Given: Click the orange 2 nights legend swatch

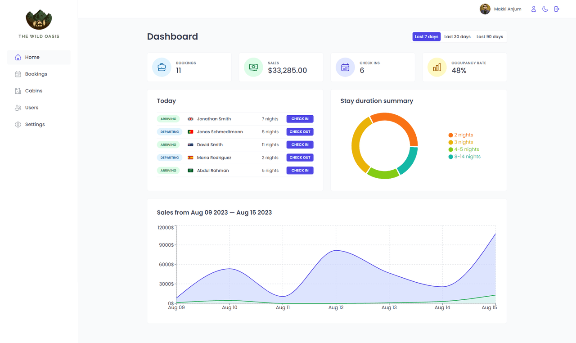Looking at the screenshot, I should [450, 135].
